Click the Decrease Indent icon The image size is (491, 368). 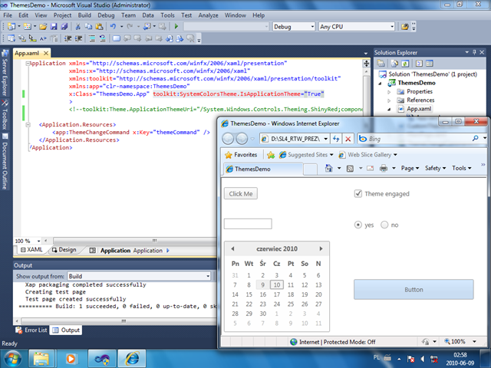68,38
